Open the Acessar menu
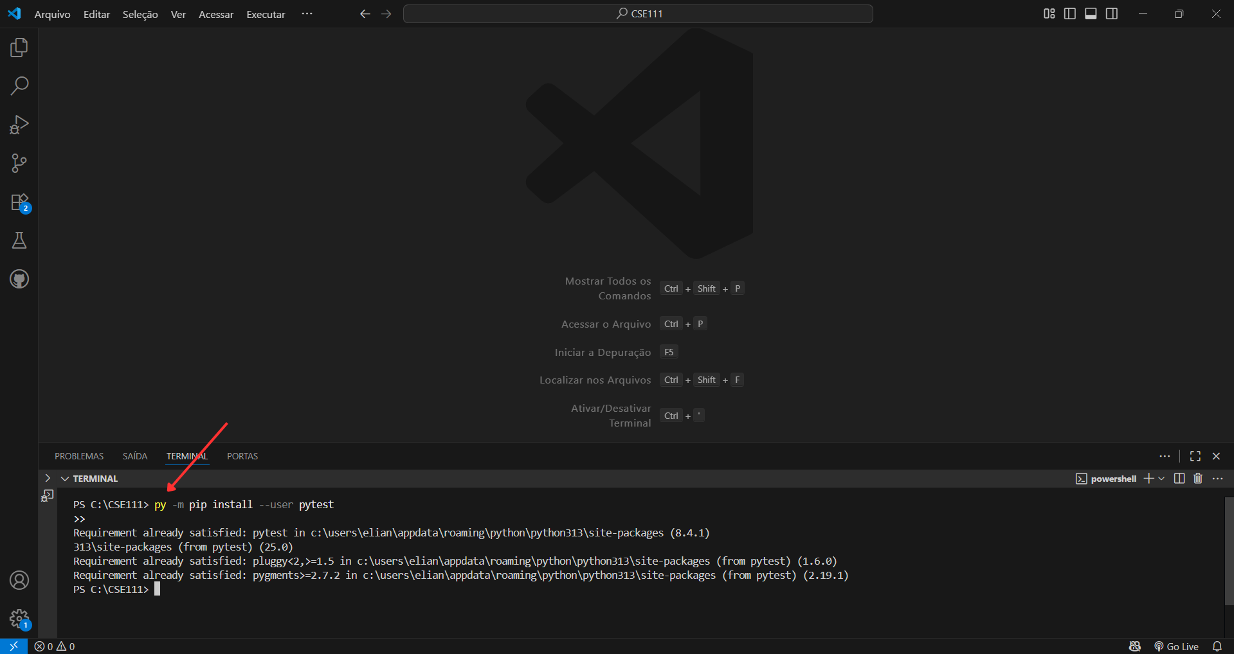This screenshot has width=1234, height=654. click(216, 14)
